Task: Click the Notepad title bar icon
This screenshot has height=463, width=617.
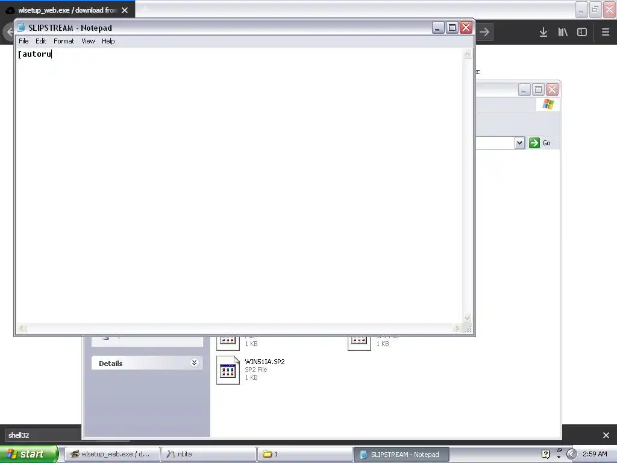Action: click(22, 28)
